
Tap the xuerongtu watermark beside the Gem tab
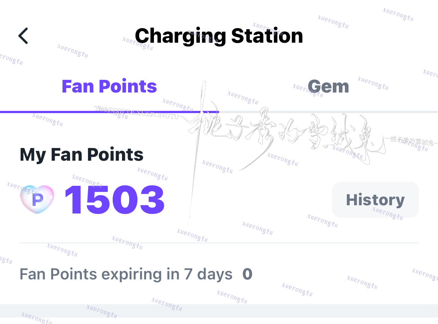point(373,83)
